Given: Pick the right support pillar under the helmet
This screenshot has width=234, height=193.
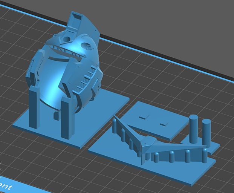Looking at the screenshot, I should [67, 118].
